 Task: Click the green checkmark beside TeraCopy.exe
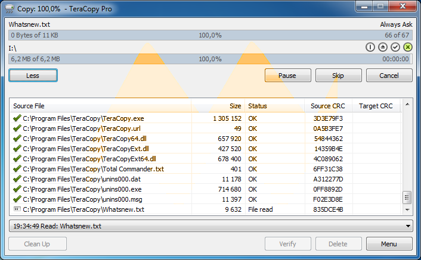coord(17,118)
